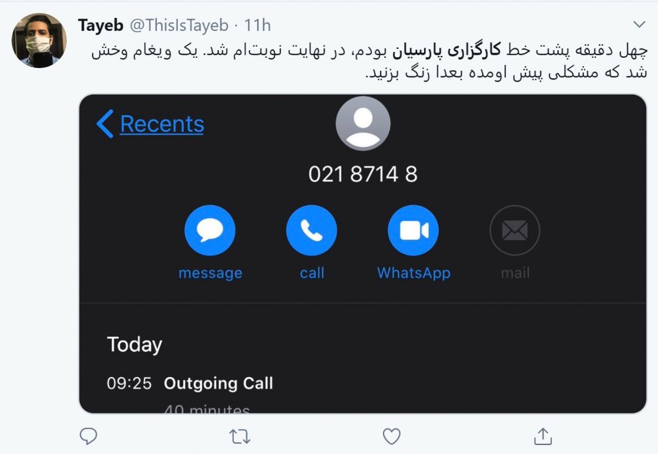Tap the blue message bubble icon
This screenshot has width=658, height=454.
tap(210, 230)
